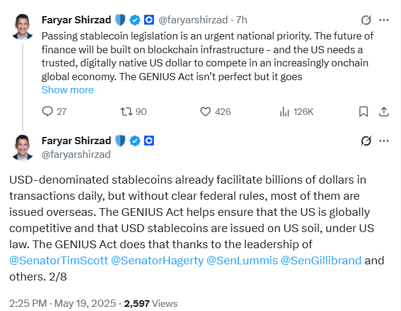The image size is (401, 311).
Task: Open the three-dot menu on second tweet
Action: click(383, 141)
